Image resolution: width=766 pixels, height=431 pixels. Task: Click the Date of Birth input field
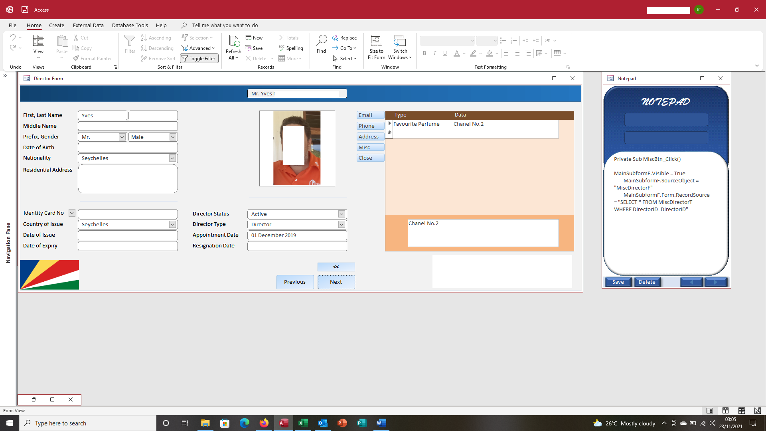(x=128, y=148)
